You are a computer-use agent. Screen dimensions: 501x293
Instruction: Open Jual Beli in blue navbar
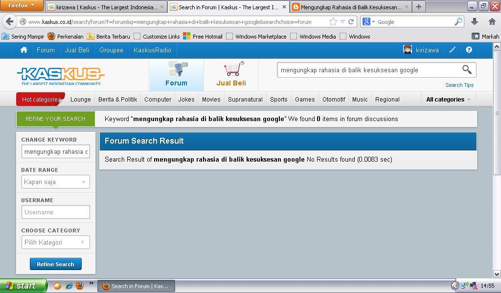coord(77,50)
